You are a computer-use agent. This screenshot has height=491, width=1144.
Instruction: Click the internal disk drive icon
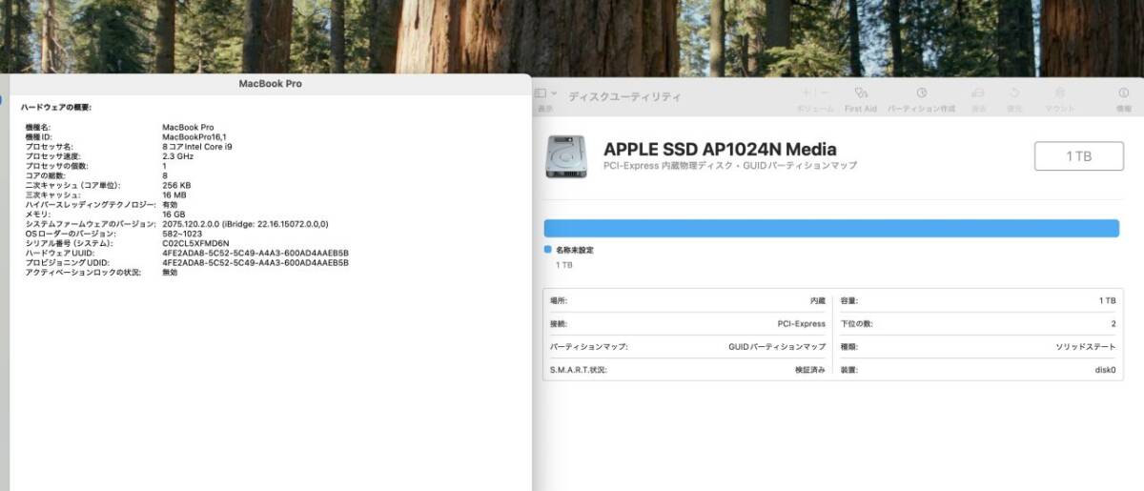(x=566, y=156)
